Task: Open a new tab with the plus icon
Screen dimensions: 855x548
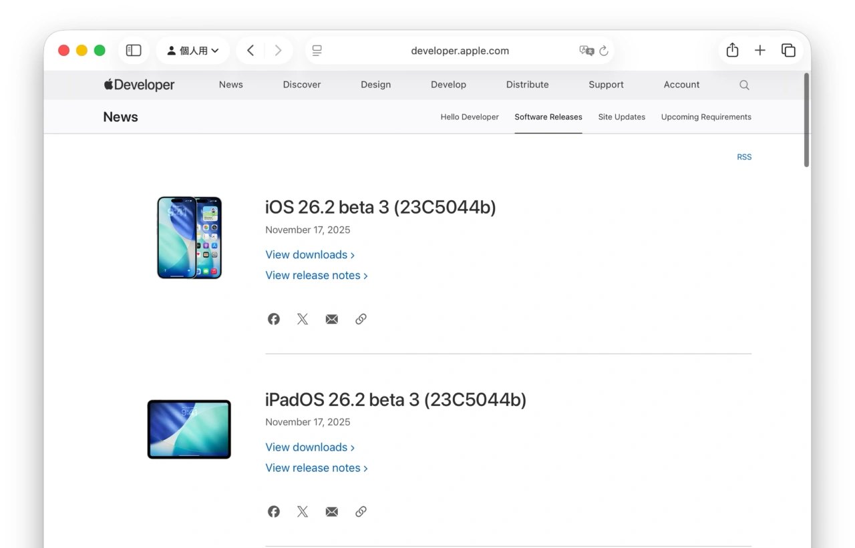Action: pyautogui.click(x=759, y=49)
